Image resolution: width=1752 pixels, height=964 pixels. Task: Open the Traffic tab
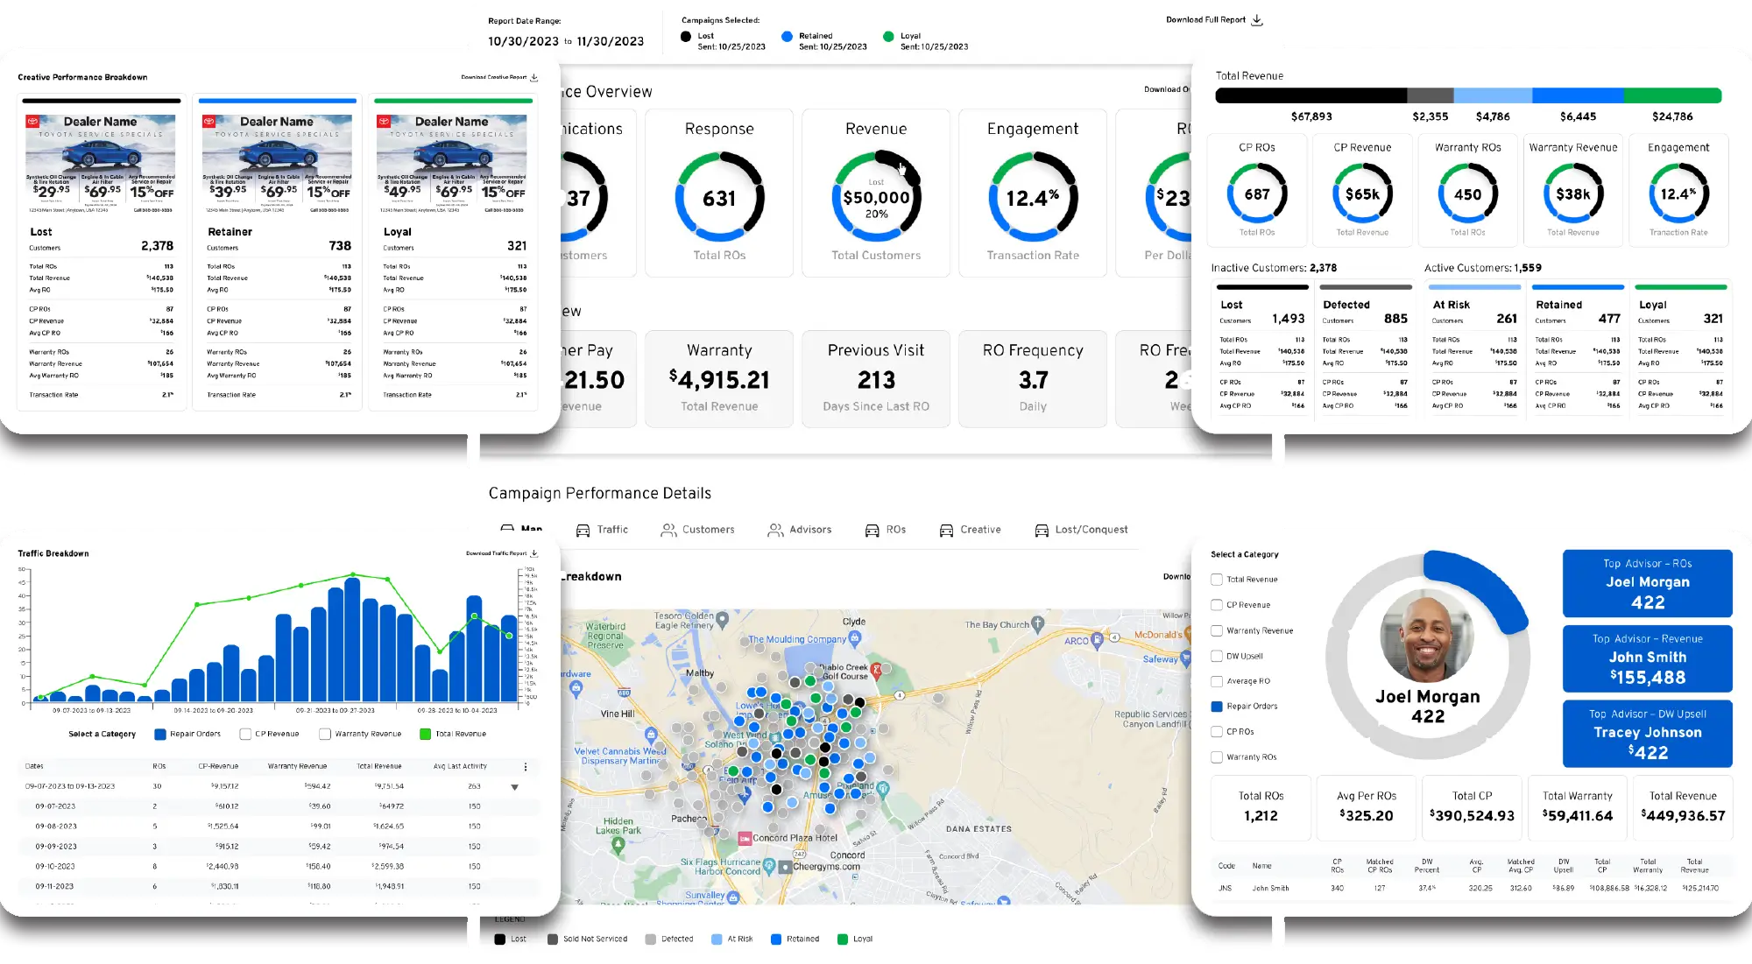pos(602,530)
